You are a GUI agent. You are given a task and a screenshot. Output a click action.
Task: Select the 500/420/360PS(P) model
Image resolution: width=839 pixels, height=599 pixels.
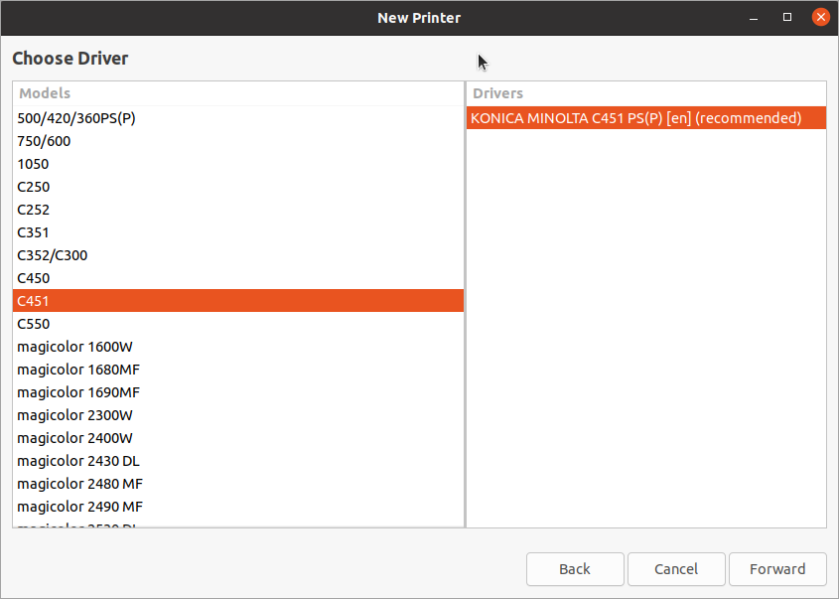coord(75,118)
